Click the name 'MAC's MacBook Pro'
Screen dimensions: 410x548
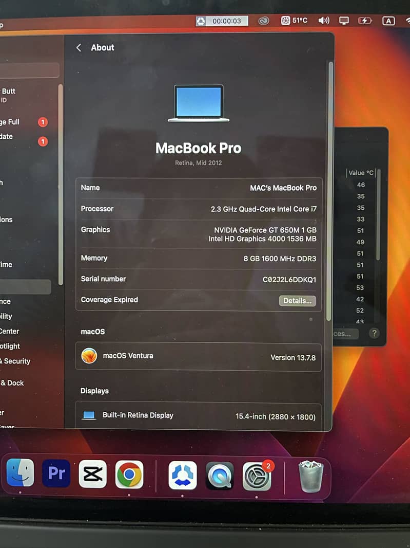click(283, 188)
